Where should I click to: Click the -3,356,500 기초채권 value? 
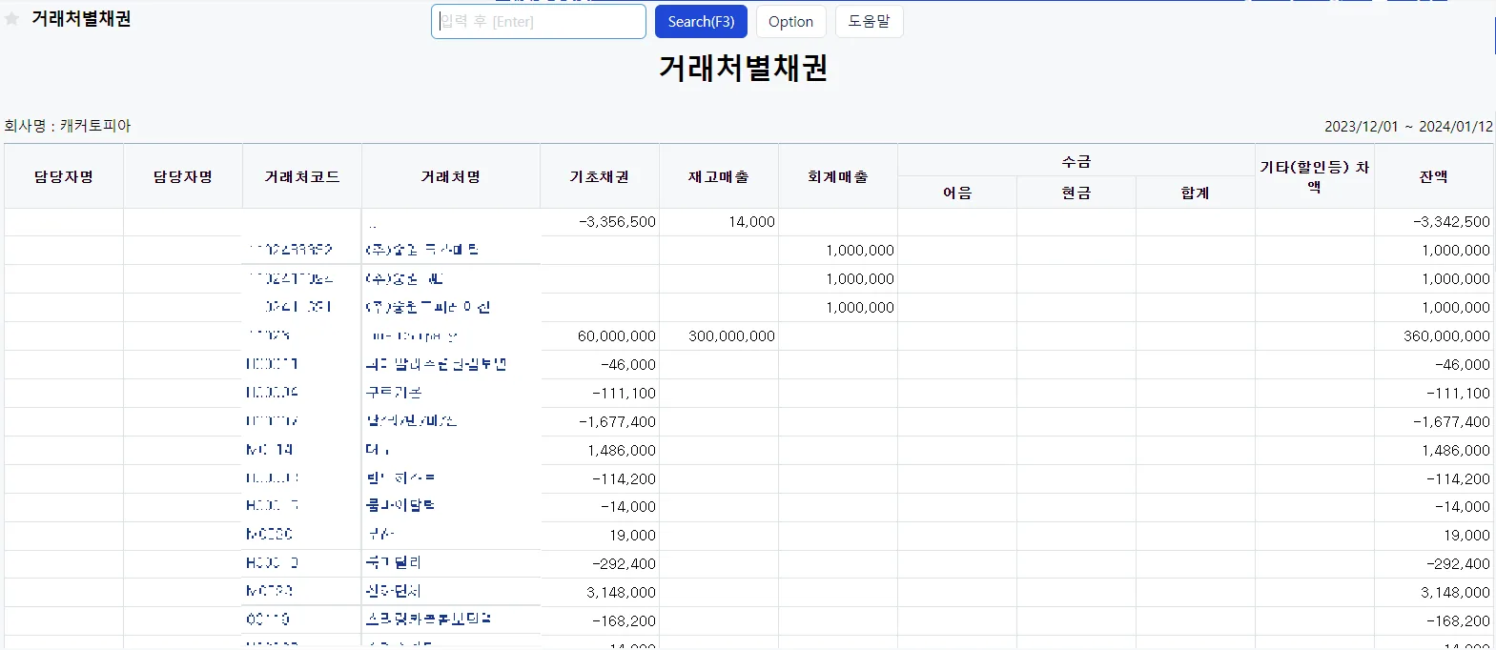pos(617,221)
